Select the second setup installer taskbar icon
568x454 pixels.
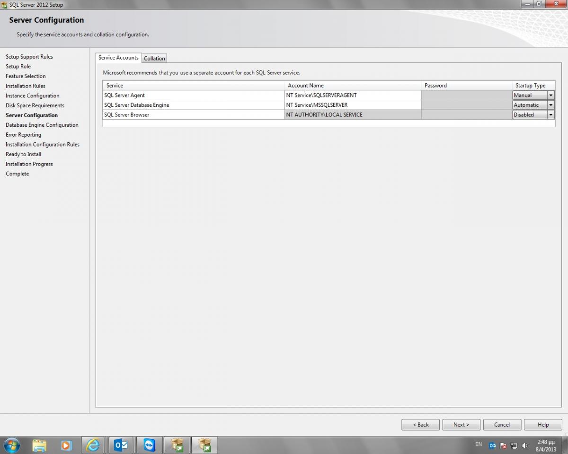pos(204,445)
